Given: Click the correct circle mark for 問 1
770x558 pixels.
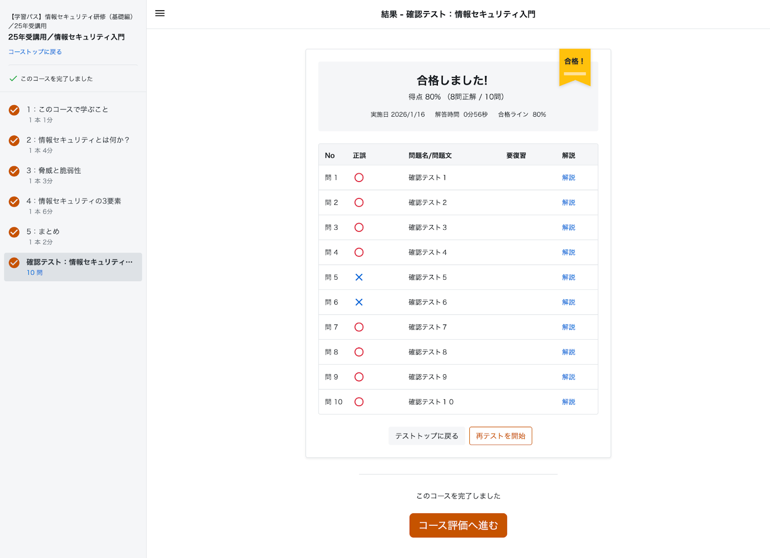Looking at the screenshot, I should 359,178.
